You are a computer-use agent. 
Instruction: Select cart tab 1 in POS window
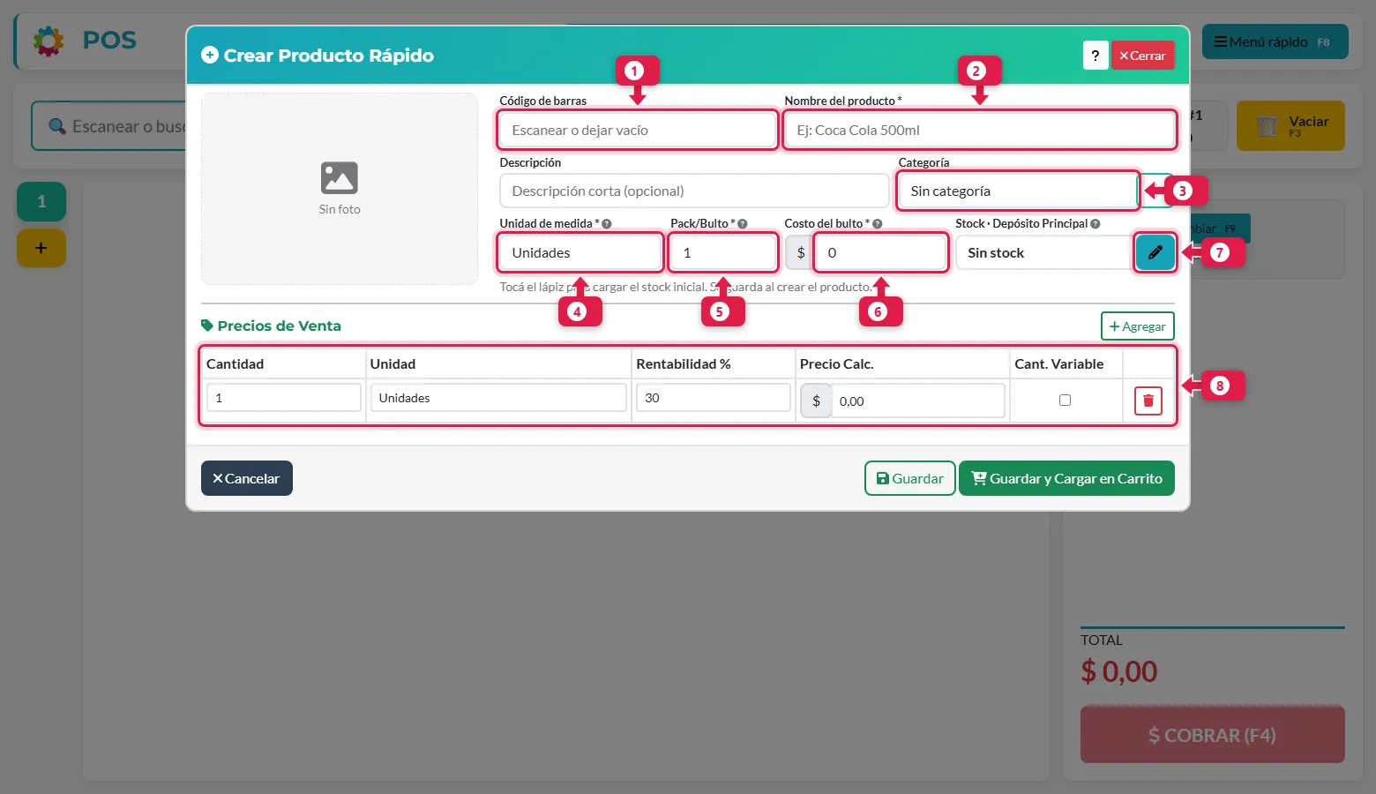click(x=41, y=202)
